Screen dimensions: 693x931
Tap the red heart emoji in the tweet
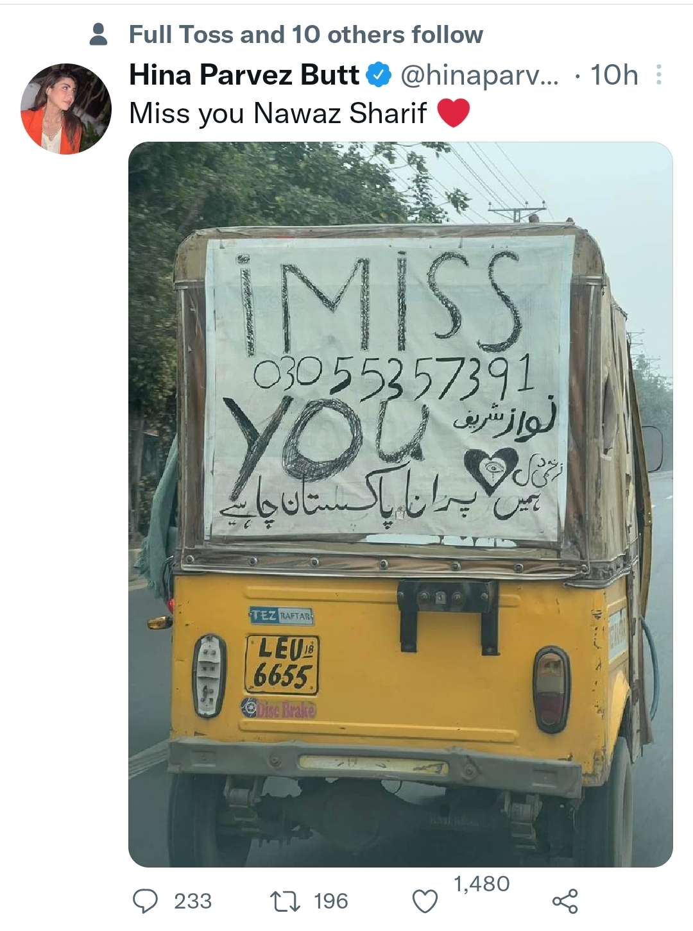pyautogui.click(x=454, y=113)
